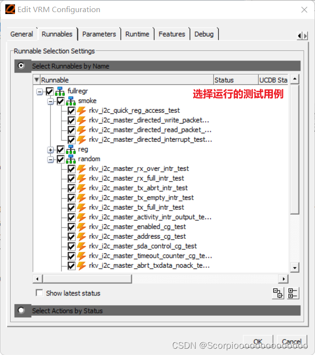315x355 pixels.
Task: Click the Runnable column sort triangle
Action: tap(36, 80)
